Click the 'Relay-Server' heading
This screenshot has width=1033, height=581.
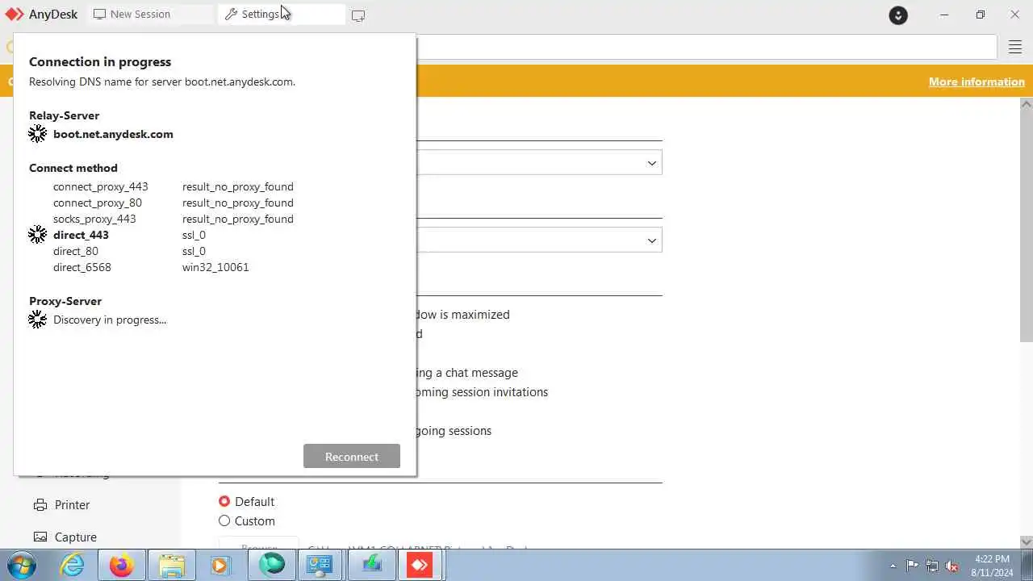64,115
